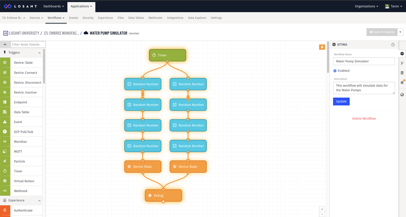Go to the Security tab
Image resolution: width=406 pixels, height=217 pixels.
tap(88, 18)
